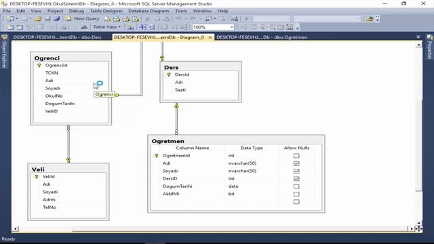This screenshot has height=244, width=434.
Task: Expand the Undo history dropdown arrow
Action: point(186,19)
